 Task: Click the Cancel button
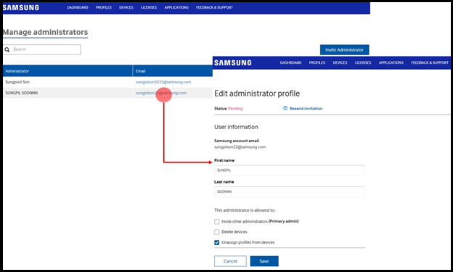click(x=230, y=261)
